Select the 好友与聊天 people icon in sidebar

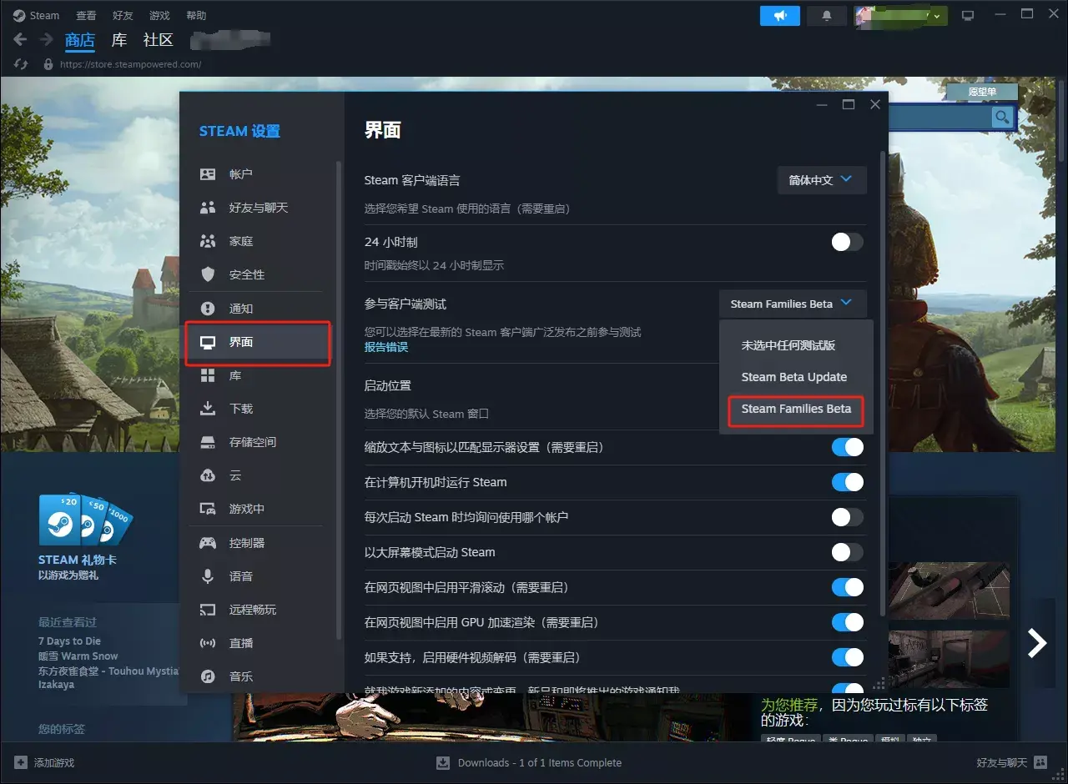208,208
